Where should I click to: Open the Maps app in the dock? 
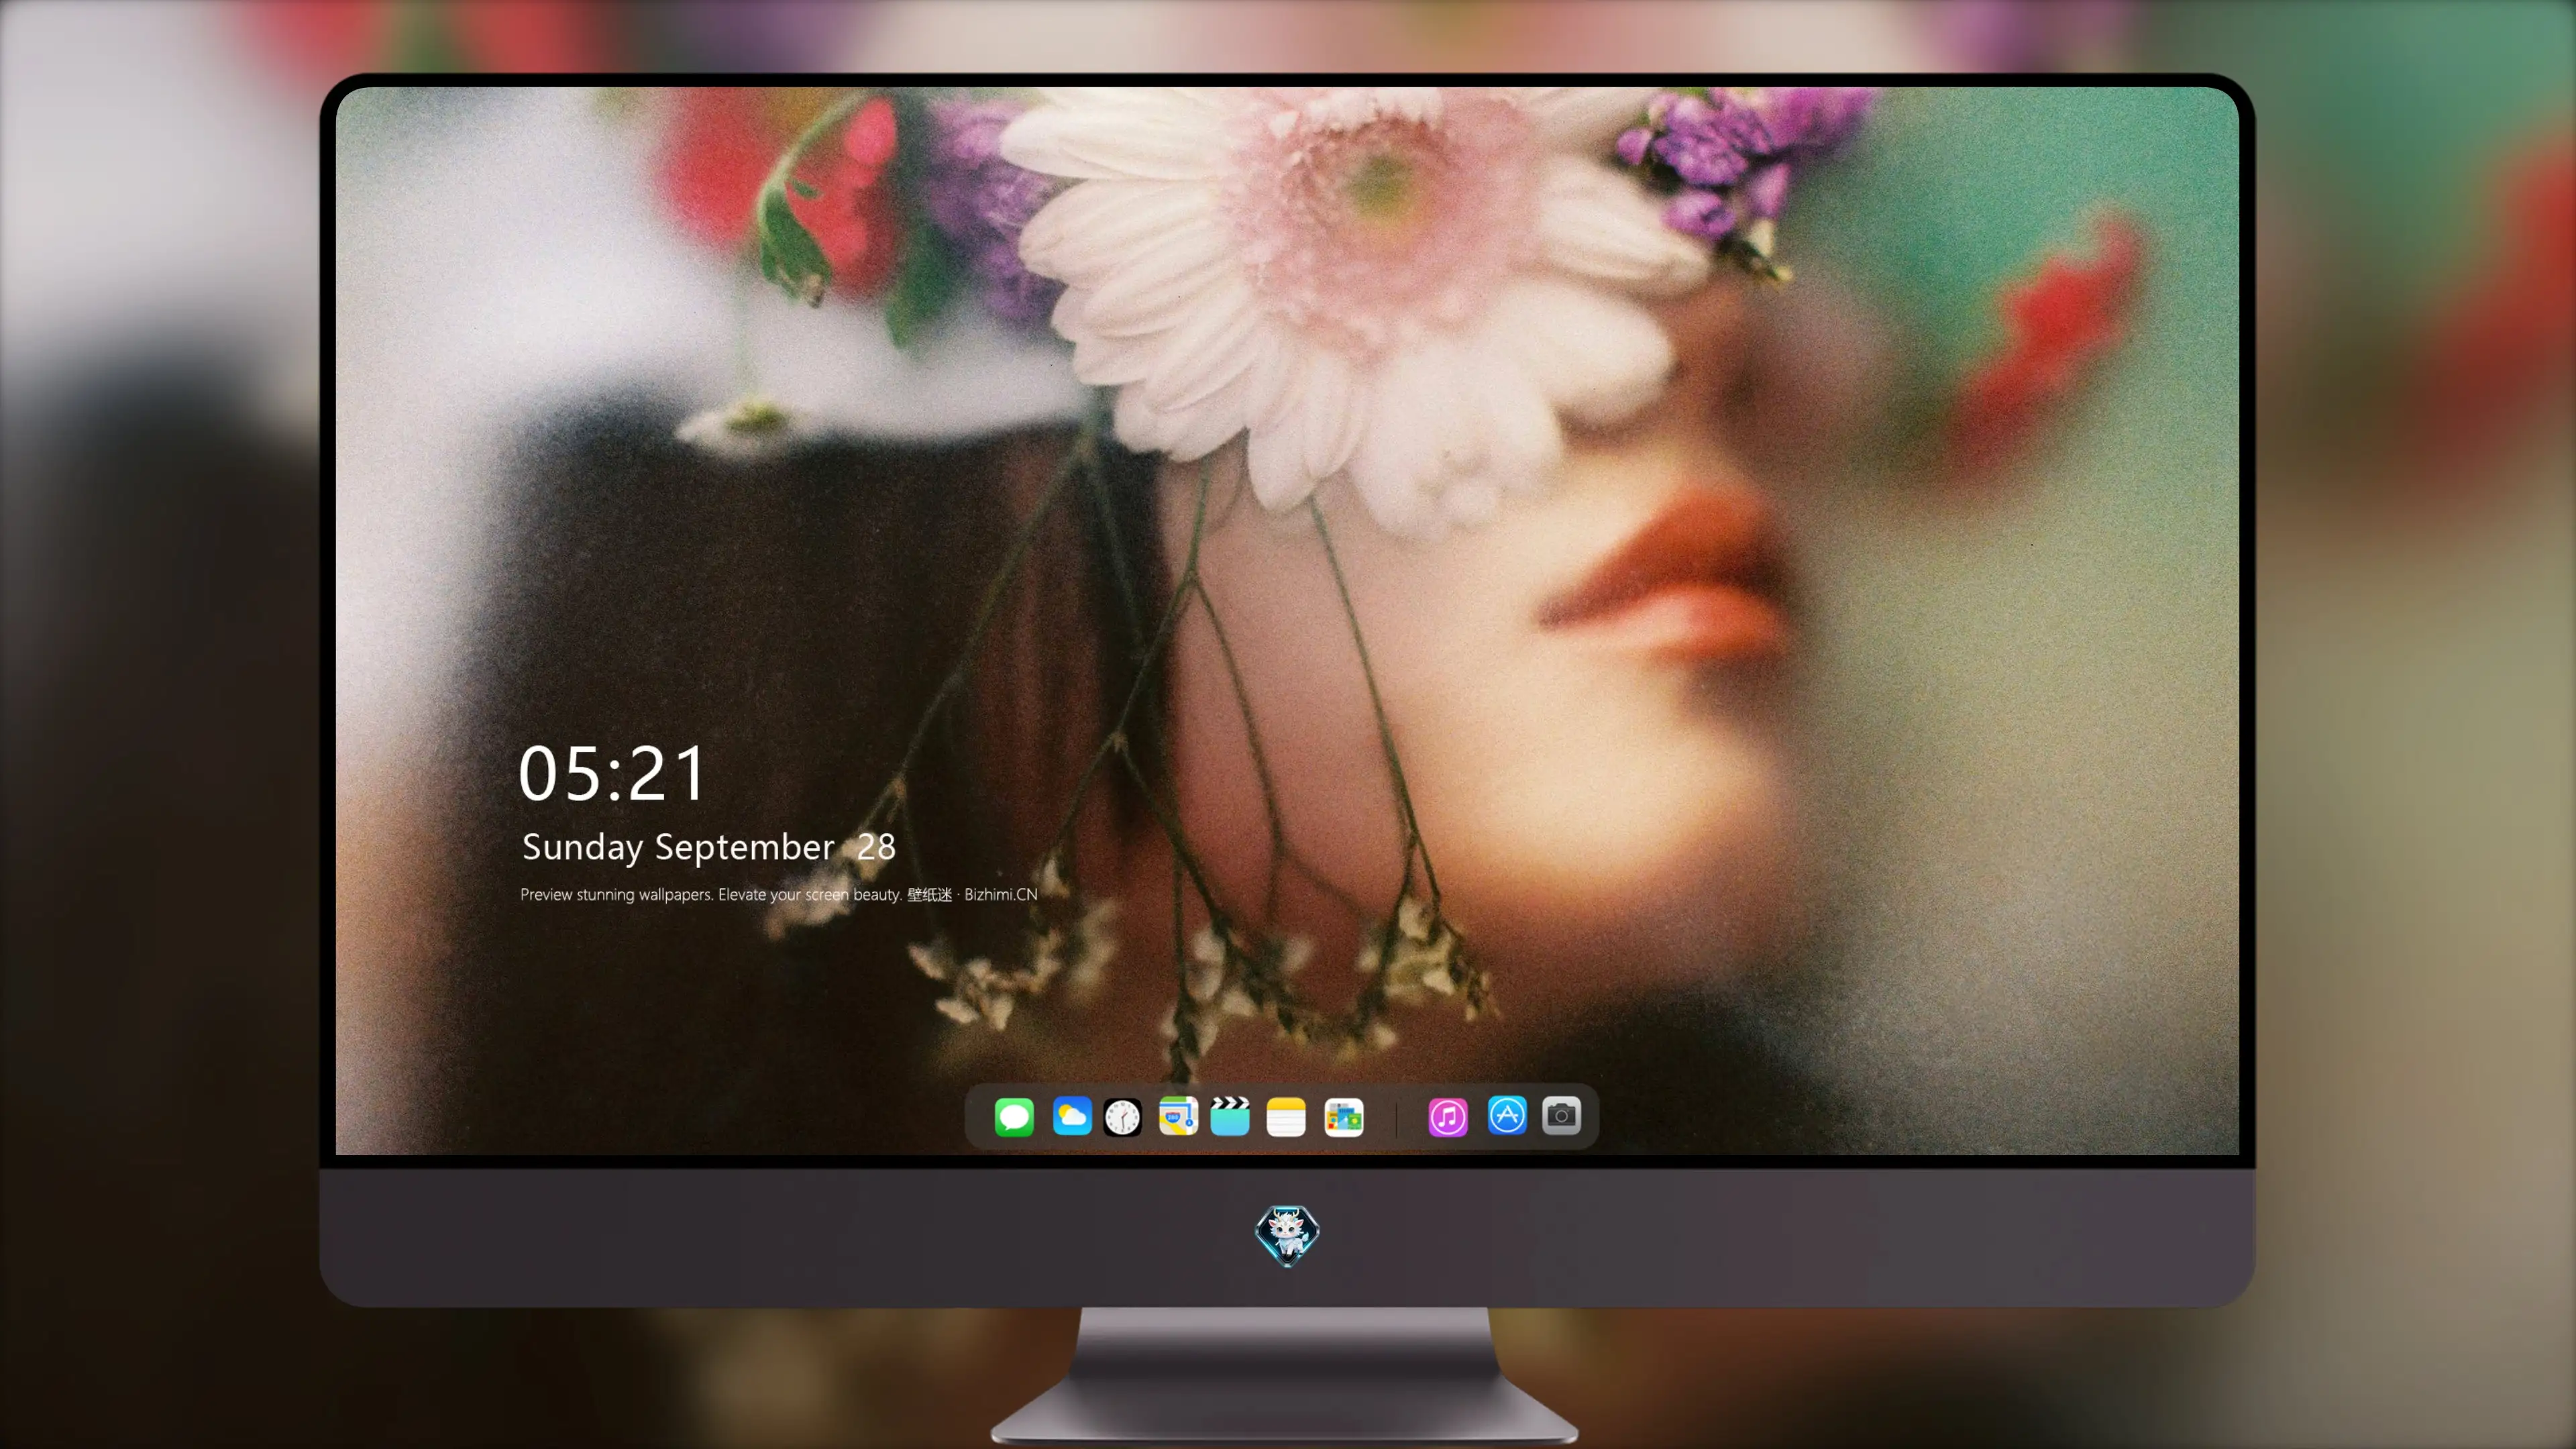[x=1177, y=1116]
